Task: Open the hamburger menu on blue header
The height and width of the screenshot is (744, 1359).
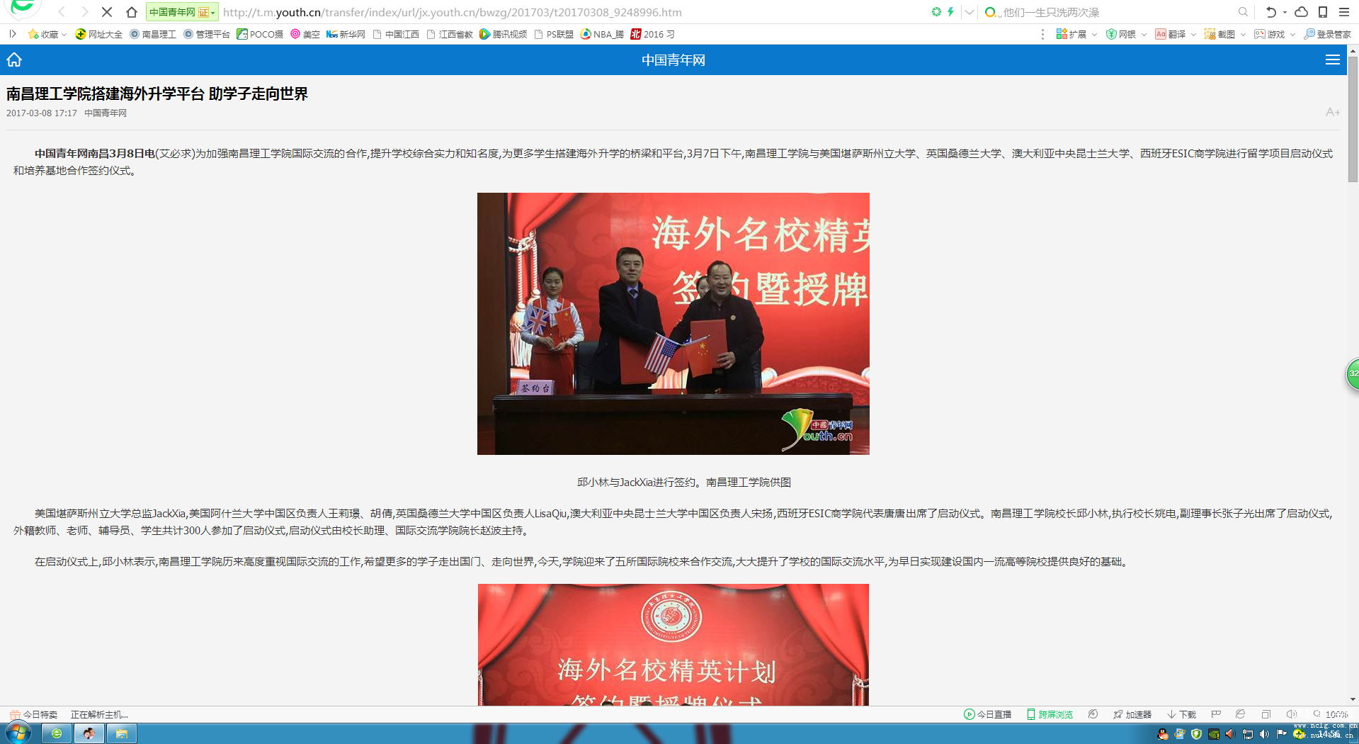Action: click(1332, 60)
